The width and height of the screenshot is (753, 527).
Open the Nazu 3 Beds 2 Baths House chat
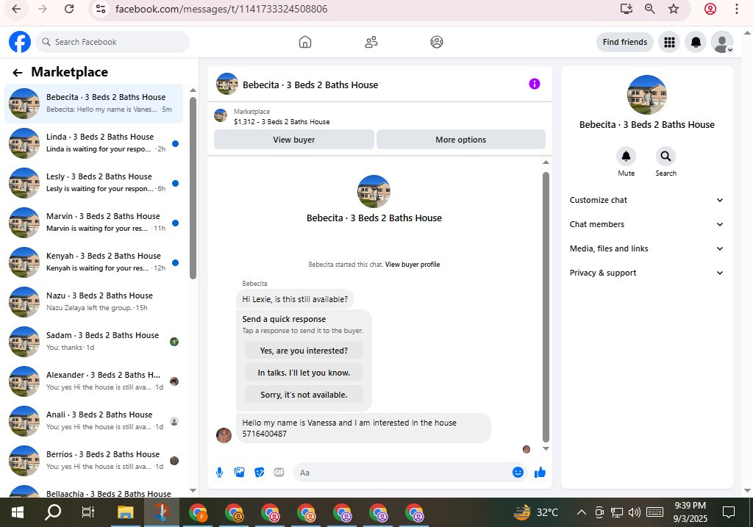[x=93, y=302]
